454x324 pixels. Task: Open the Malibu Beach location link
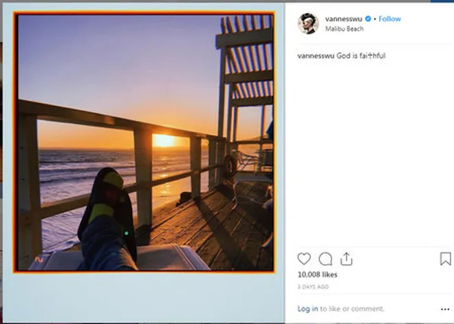(344, 29)
